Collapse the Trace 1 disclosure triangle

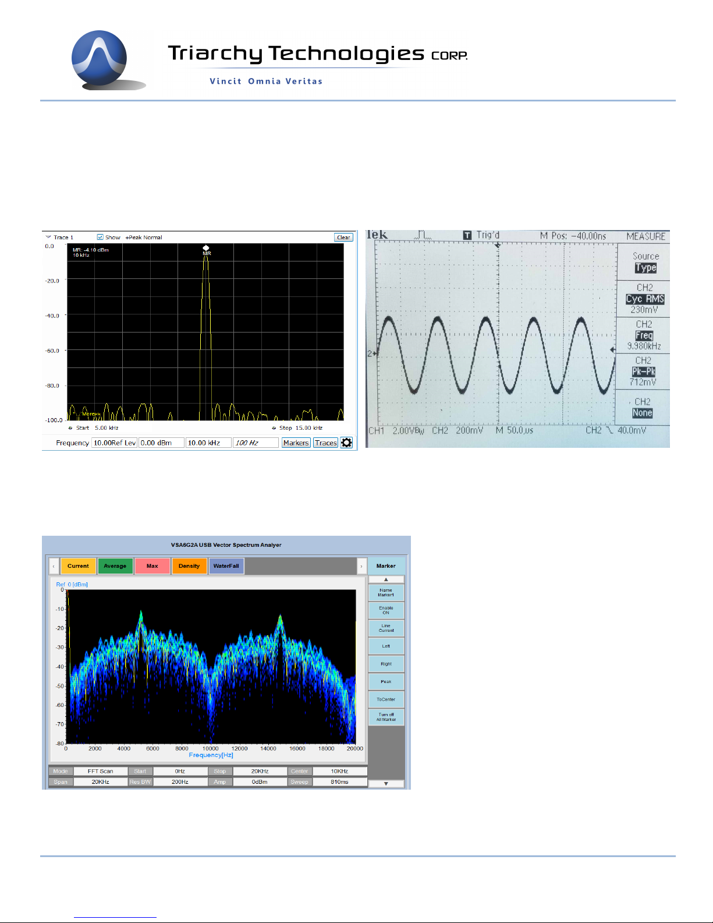coord(48,237)
